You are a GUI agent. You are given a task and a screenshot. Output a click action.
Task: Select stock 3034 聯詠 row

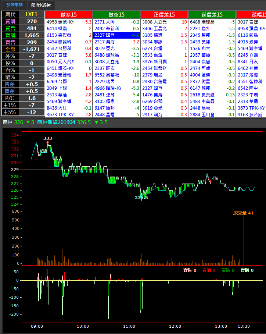click(x=164, y=42)
